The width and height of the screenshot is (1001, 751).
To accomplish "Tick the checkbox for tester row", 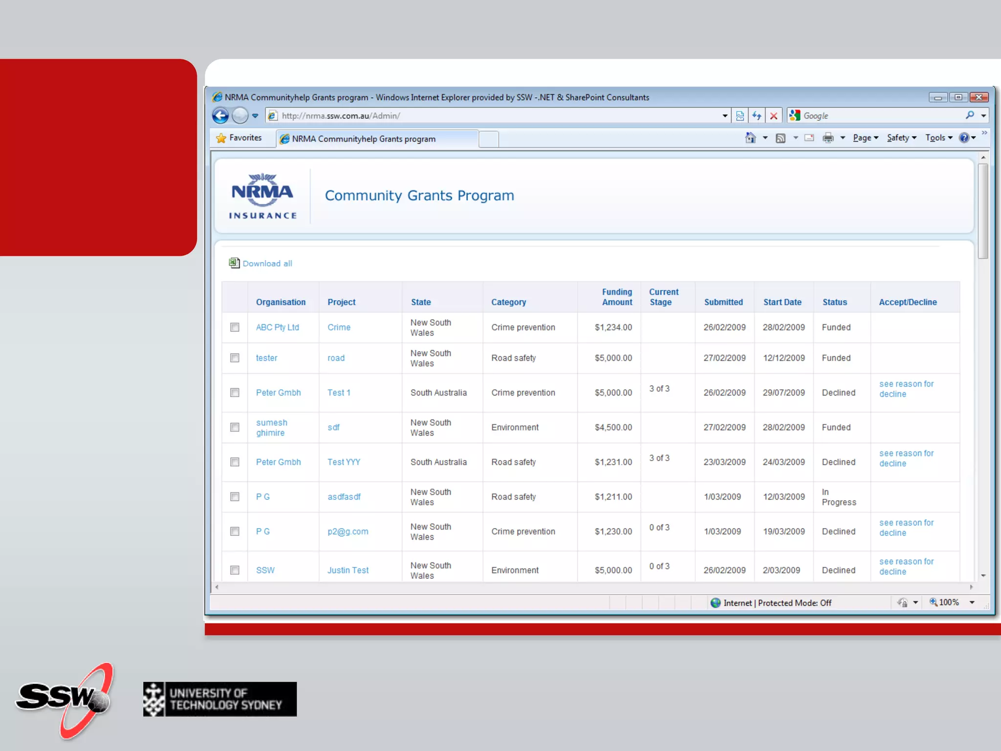I will (235, 358).
